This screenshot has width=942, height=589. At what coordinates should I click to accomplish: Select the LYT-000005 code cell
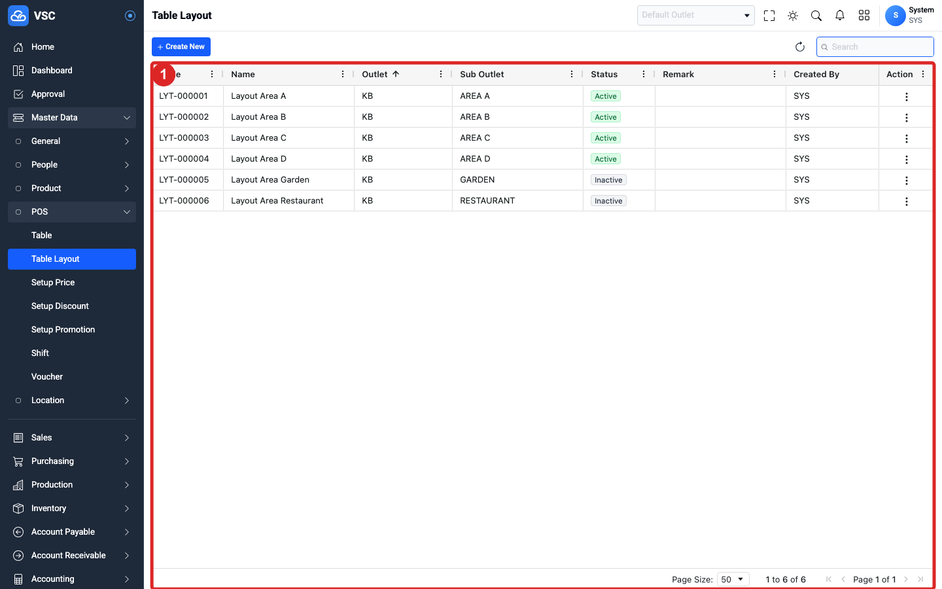(188, 180)
